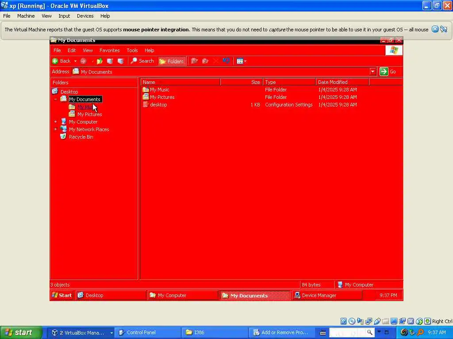The image size is (453, 339).
Task: Click the VirtualBox network status icon
Action: (x=369, y=321)
